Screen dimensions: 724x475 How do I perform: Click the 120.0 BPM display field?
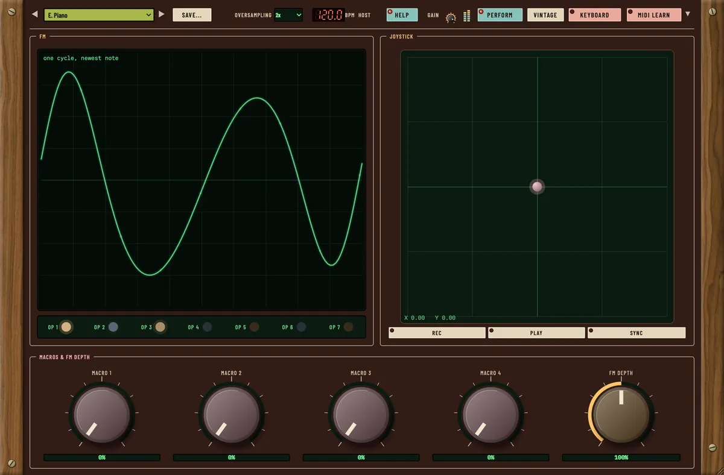click(328, 15)
